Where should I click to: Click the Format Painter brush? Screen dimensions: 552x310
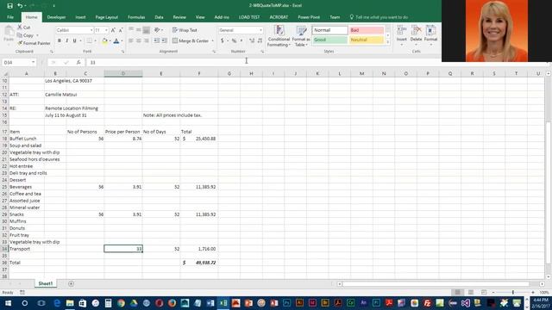tap(20, 43)
